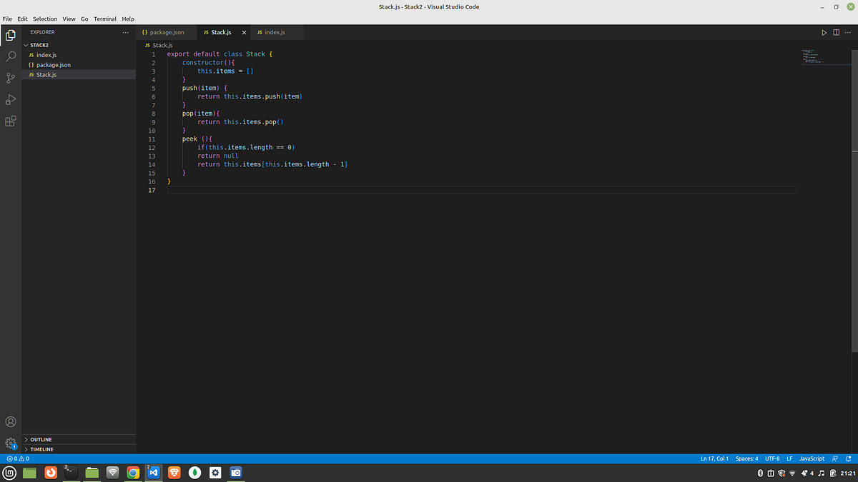Open the Terminal menu
Image resolution: width=858 pixels, height=482 pixels.
pos(104,19)
